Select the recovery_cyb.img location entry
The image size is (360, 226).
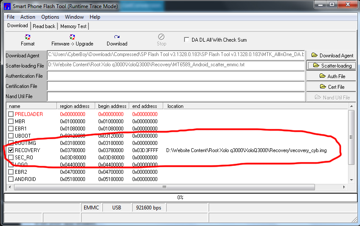[247, 150]
